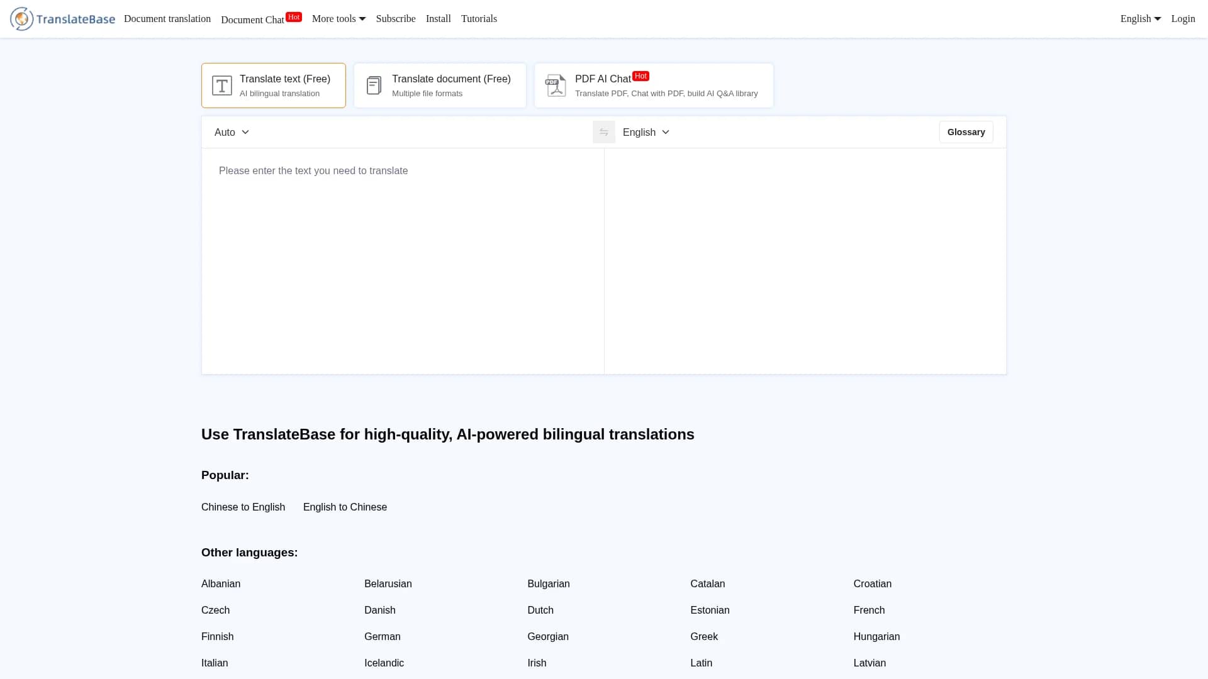
Task: Choose Finnish language link
Action: [x=218, y=636]
